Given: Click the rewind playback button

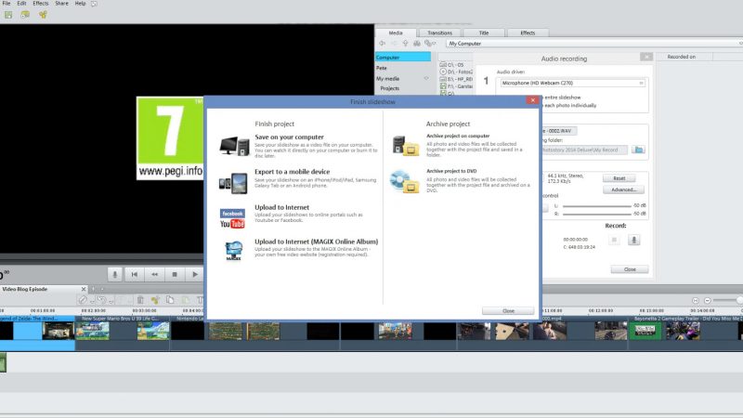Looking at the screenshot, I should [154, 274].
